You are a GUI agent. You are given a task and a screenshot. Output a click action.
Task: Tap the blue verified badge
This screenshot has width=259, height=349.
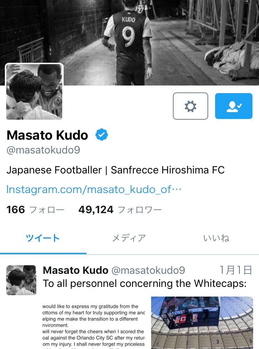point(102,134)
